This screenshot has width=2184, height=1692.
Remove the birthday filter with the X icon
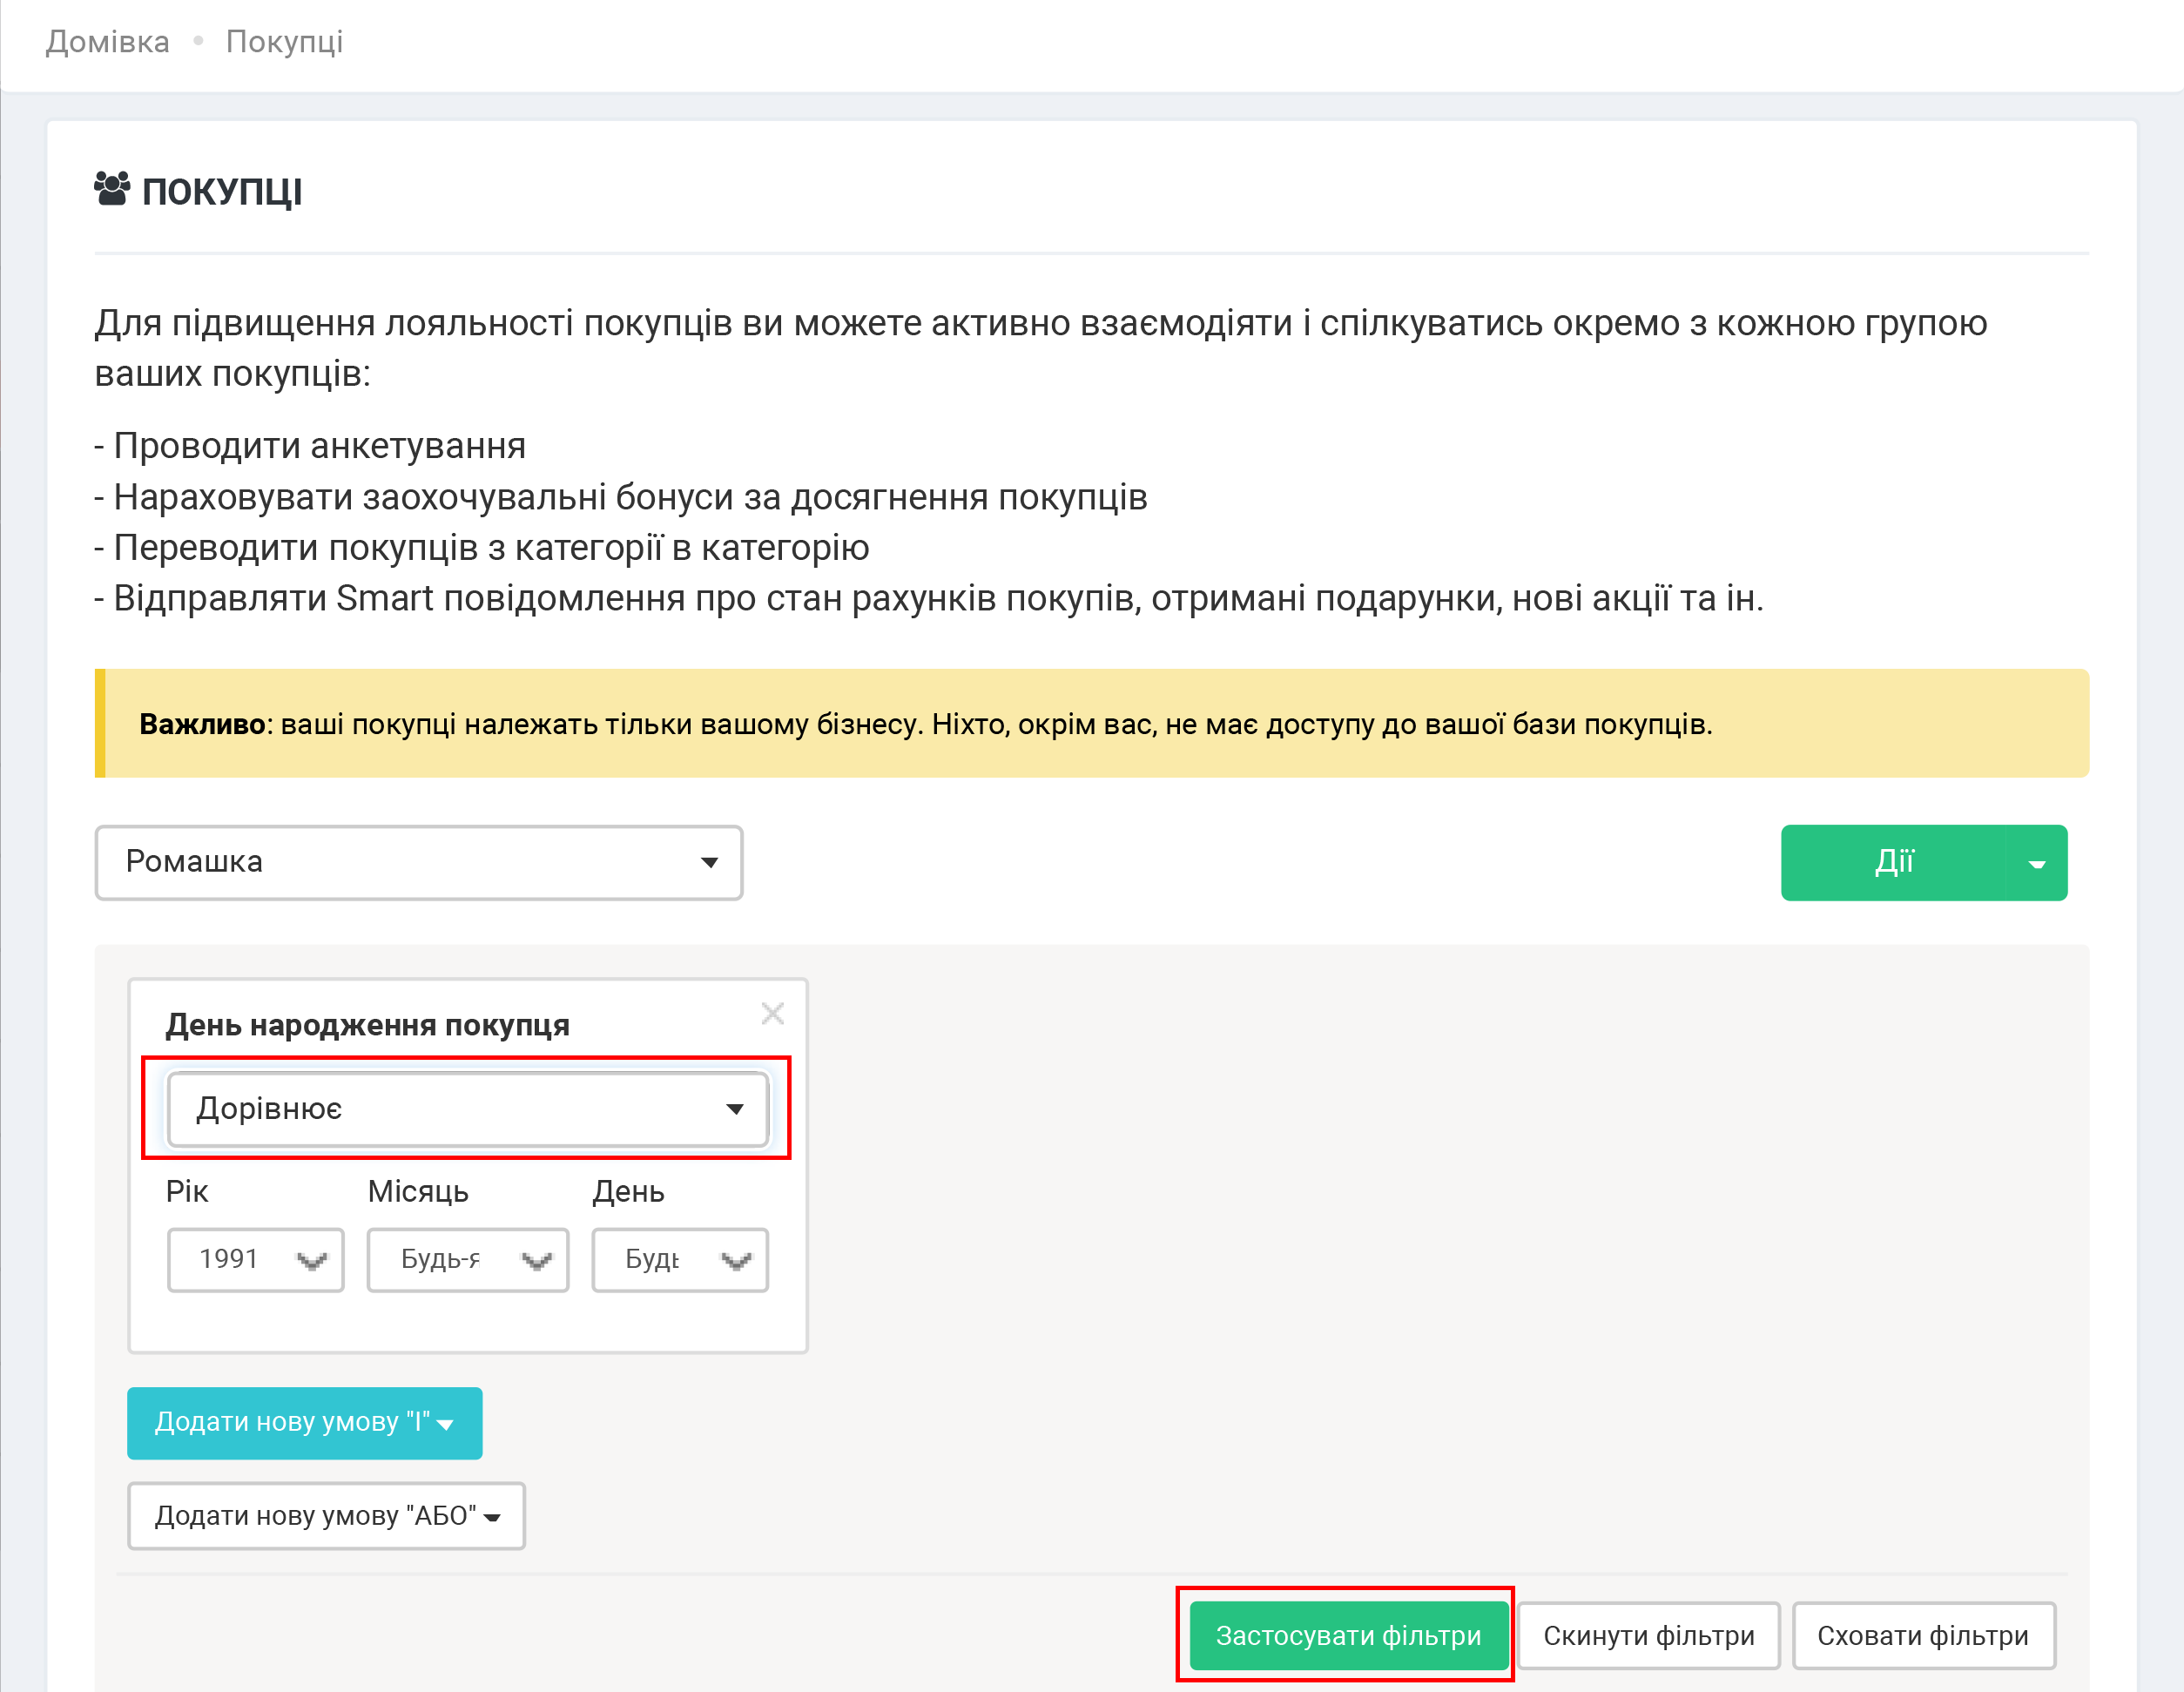[772, 1014]
